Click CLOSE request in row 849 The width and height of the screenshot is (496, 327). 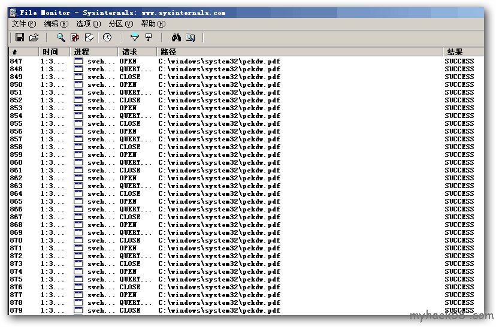pos(130,77)
